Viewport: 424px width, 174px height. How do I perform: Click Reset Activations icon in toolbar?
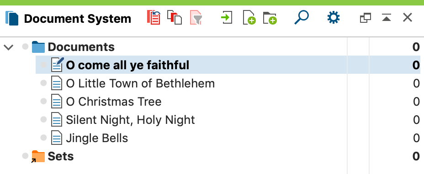154,18
